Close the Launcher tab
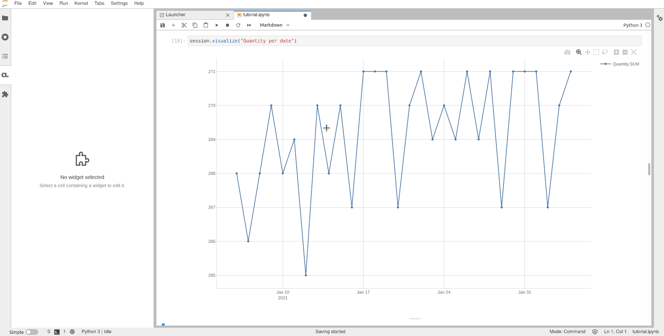 click(x=228, y=15)
